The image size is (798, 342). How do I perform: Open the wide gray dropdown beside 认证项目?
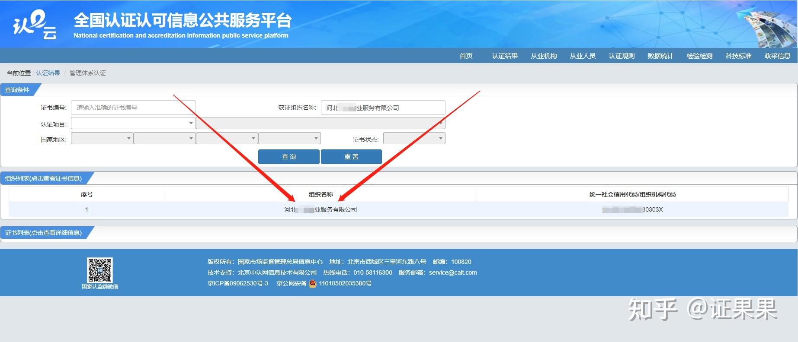click(320, 123)
